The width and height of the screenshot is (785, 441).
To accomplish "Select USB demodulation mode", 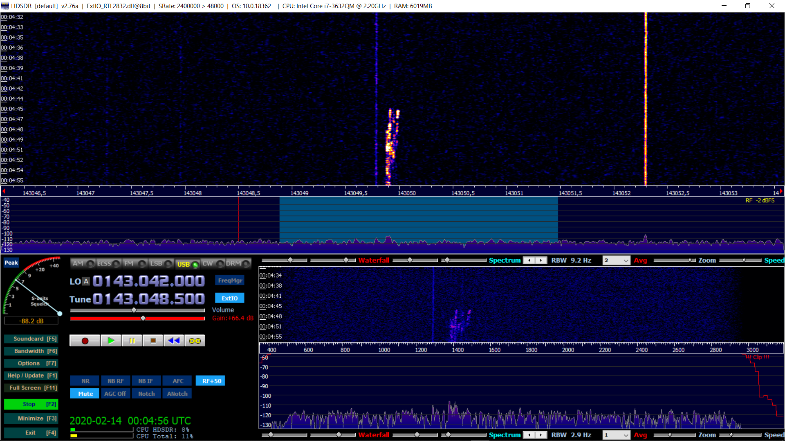I will tap(187, 264).
